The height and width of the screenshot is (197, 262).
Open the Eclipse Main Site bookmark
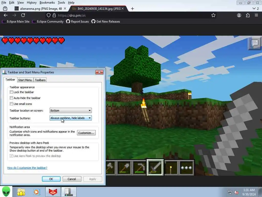16,22
